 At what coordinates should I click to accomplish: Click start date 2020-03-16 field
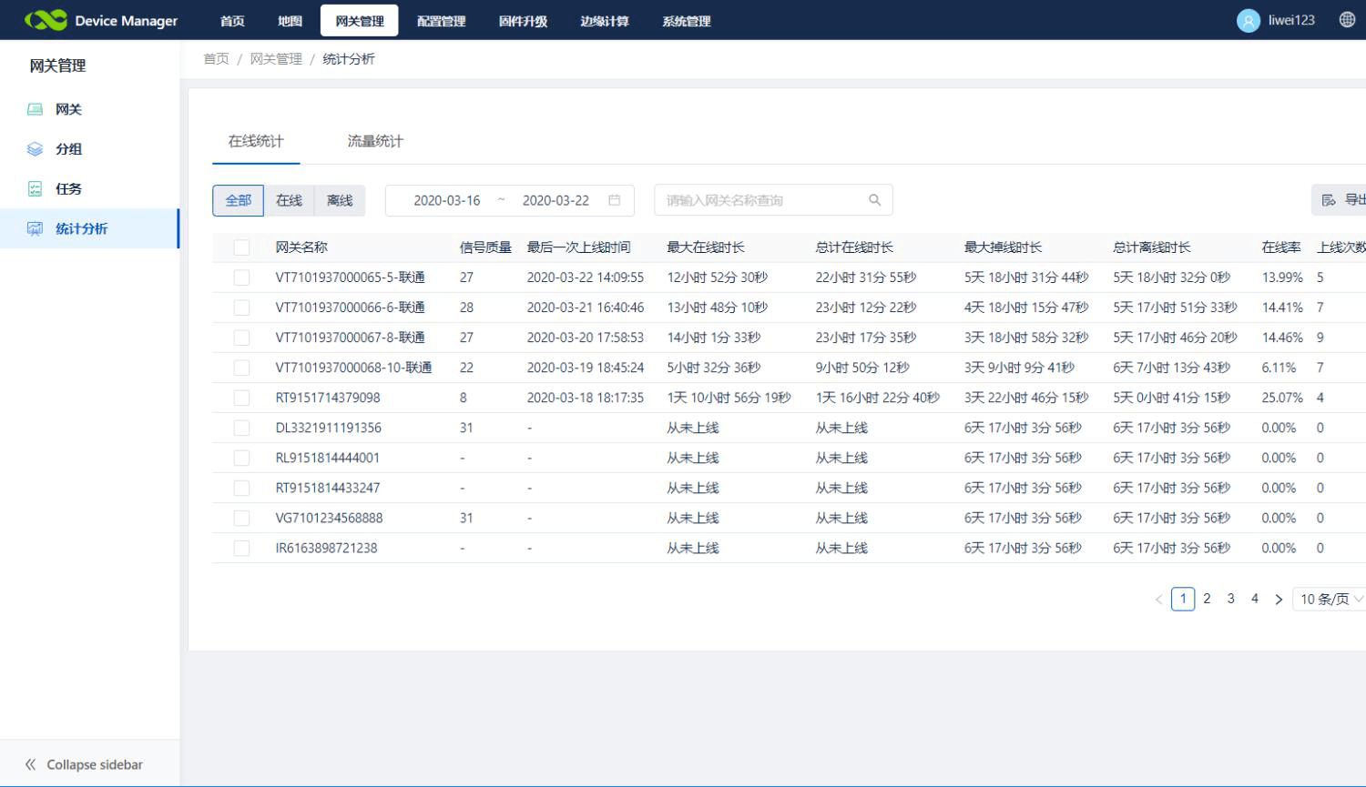446,200
